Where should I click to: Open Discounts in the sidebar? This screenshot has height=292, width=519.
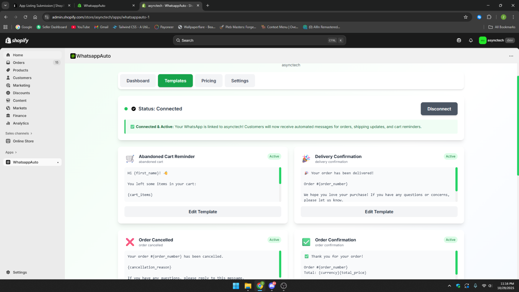coord(32,93)
